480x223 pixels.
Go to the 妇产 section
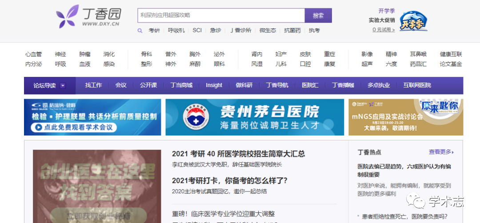281,55
